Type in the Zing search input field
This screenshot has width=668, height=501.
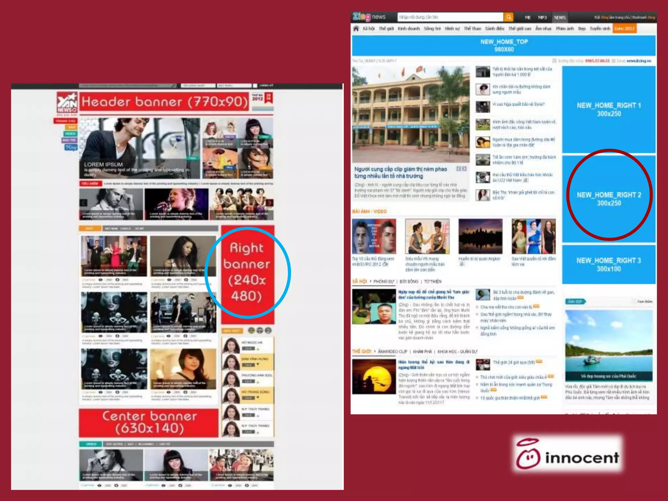[450, 17]
